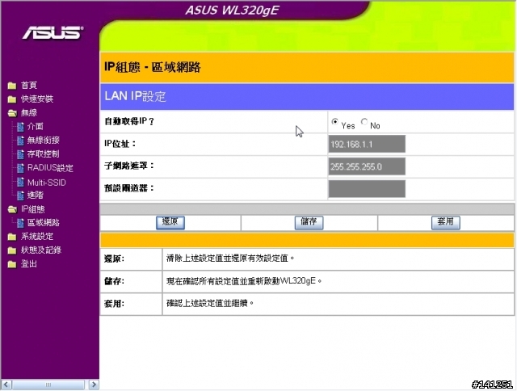Collapse the open folder icon beside 無線
The width and height of the screenshot is (517, 391).
pyautogui.click(x=12, y=113)
